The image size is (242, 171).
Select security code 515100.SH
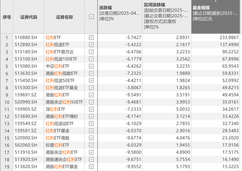point(26,59)
